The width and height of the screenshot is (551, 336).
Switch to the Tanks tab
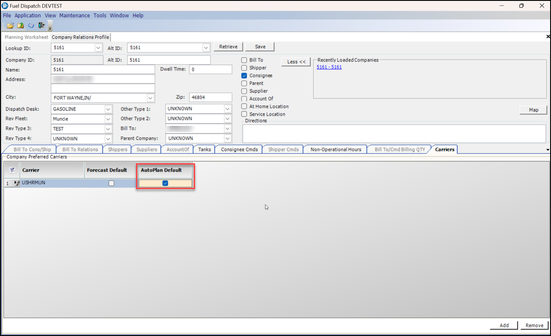[x=204, y=150]
